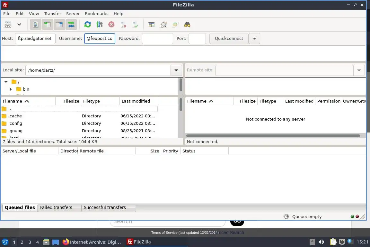
Task: Click the remote list horizontal scrollbar
Action: 273,136
